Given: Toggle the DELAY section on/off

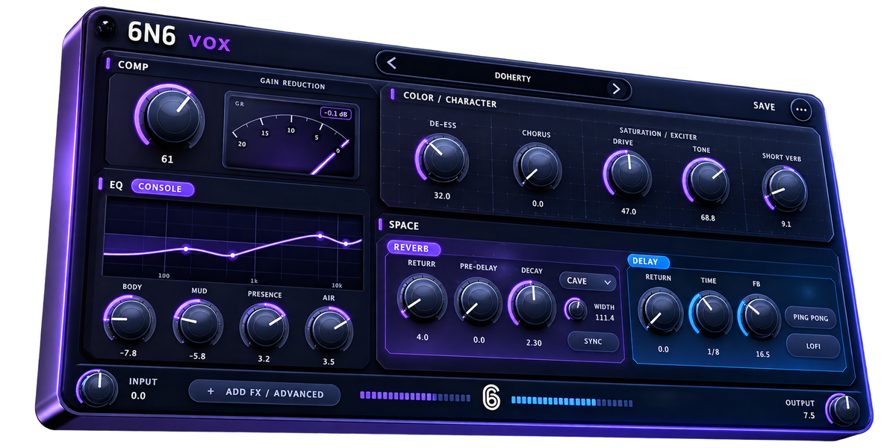Looking at the screenshot, I should click(x=648, y=261).
